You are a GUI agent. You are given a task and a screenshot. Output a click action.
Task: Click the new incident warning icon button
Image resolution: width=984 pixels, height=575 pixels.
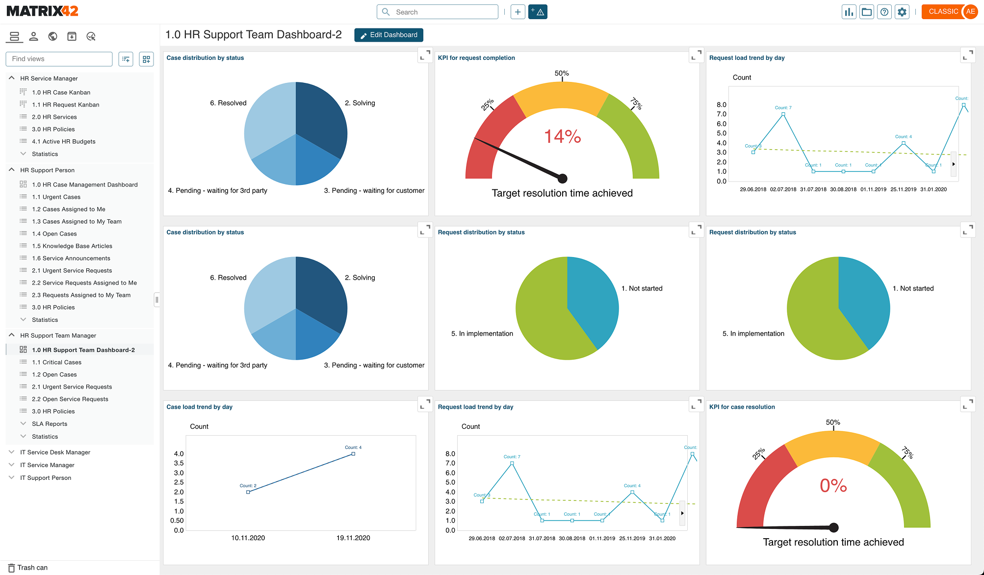coord(538,12)
